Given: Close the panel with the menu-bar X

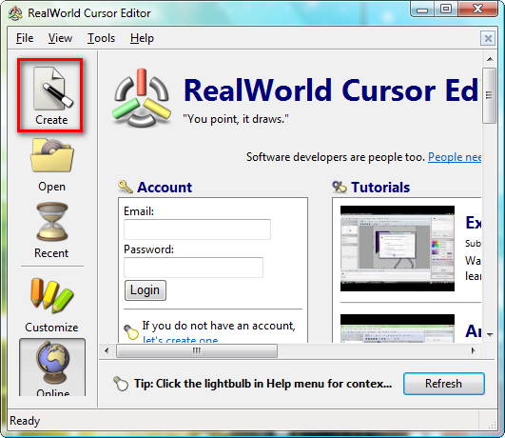Looking at the screenshot, I should click(488, 39).
